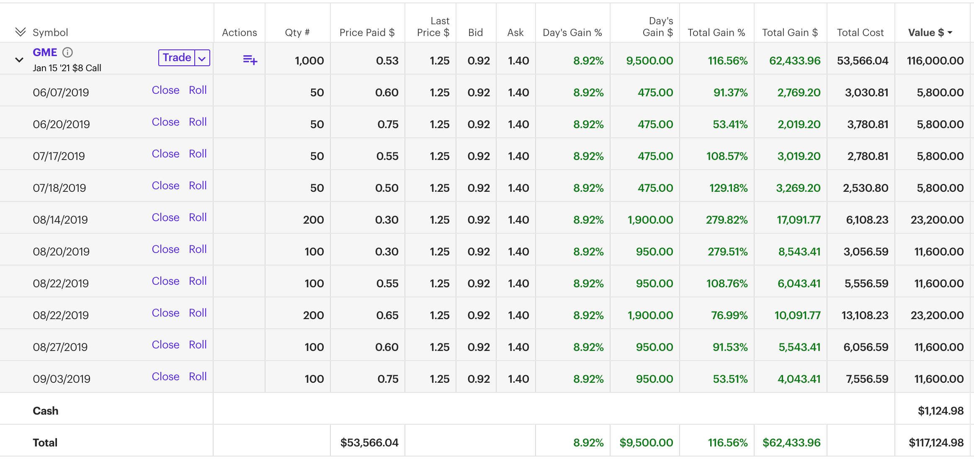Sort by Value $ column header
This screenshot has width=974, height=459.
coord(930,32)
